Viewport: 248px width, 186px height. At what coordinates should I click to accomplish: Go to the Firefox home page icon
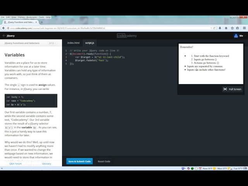(x=226, y=28)
